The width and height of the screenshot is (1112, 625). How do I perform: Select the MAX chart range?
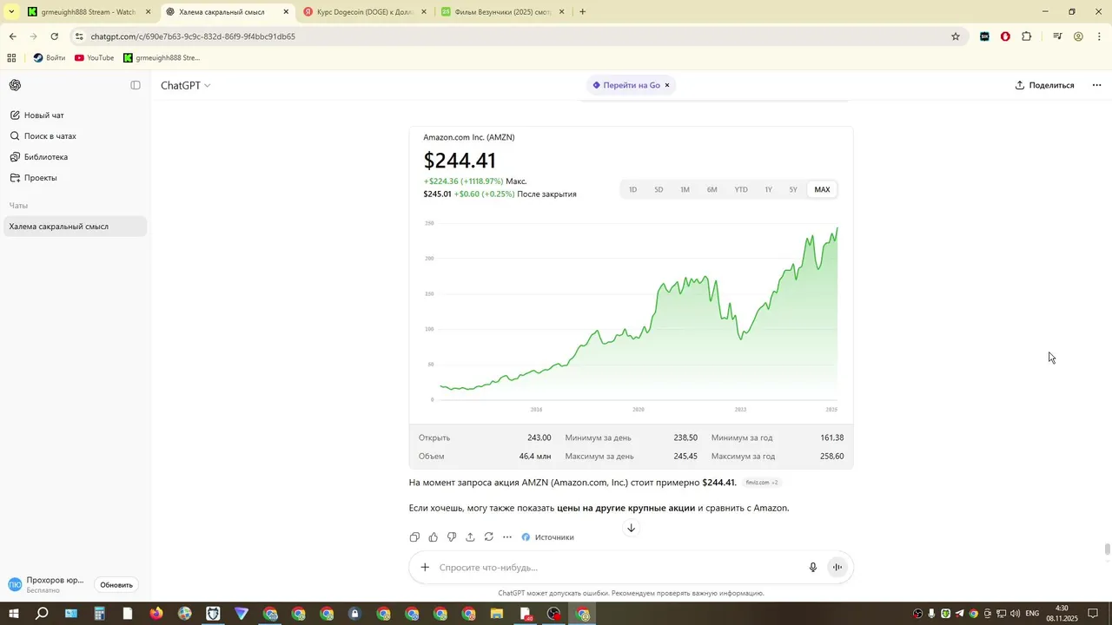pyautogui.click(x=822, y=189)
